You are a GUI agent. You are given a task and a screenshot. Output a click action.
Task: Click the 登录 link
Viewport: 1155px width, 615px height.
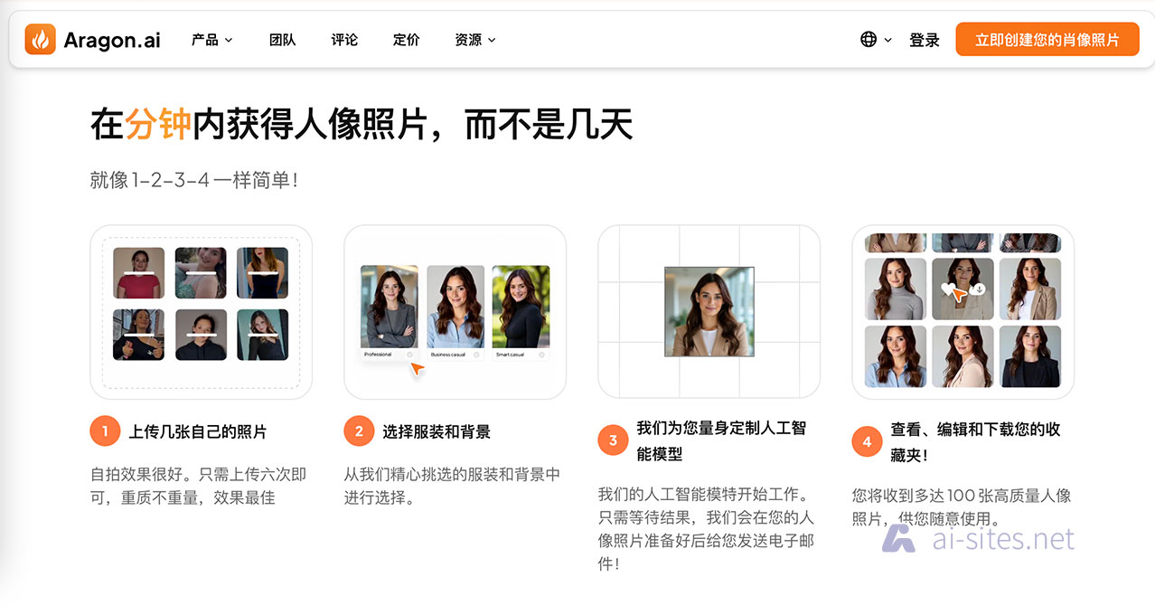point(924,40)
